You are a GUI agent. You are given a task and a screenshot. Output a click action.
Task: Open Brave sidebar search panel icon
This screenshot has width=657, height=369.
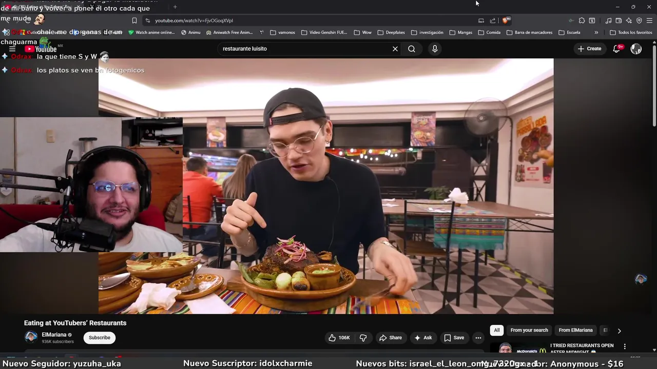pyautogui.click(x=592, y=20)
